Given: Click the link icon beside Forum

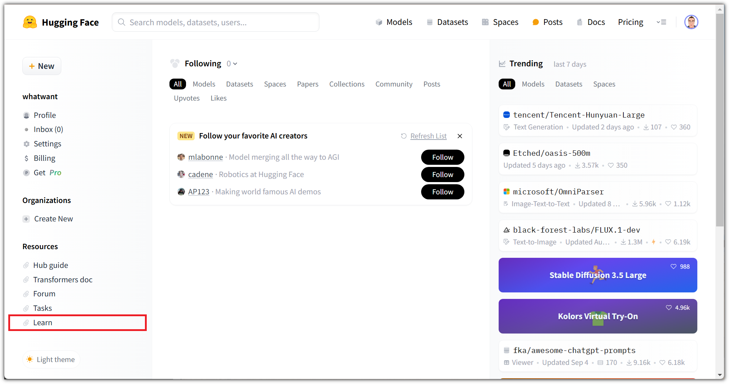Looking at the screenshot, I should point(26,294).
